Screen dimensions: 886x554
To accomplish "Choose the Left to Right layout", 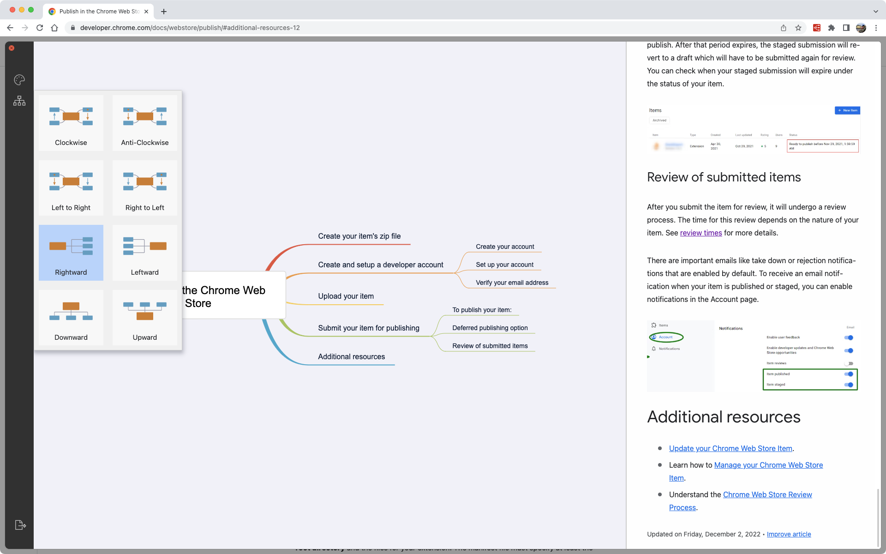I will (71, 188).
